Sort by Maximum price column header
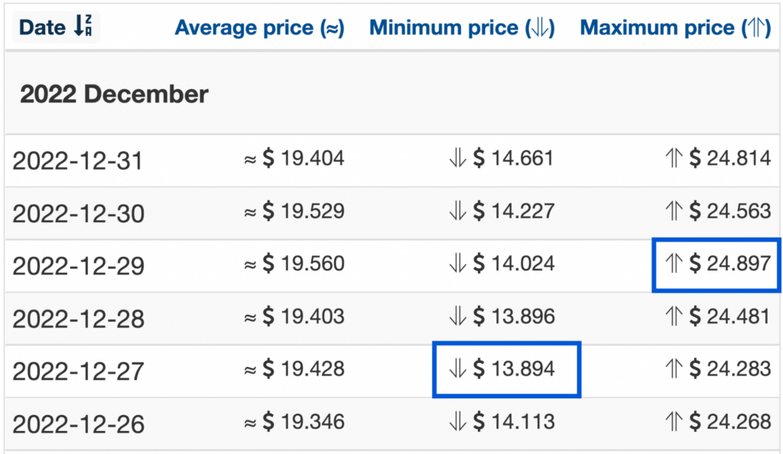783x454 pixels. click(x=676, y=28)
